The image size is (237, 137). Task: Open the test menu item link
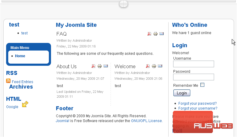[24, 33]
